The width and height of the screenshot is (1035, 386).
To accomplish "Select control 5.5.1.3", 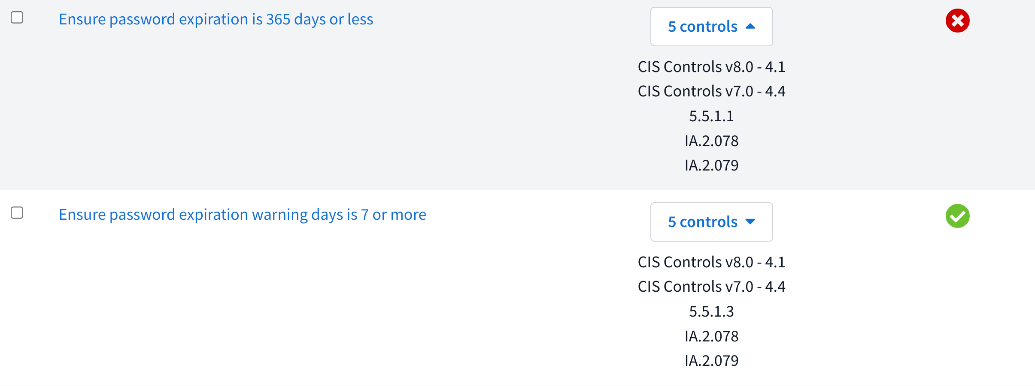I will pos(711,311).
